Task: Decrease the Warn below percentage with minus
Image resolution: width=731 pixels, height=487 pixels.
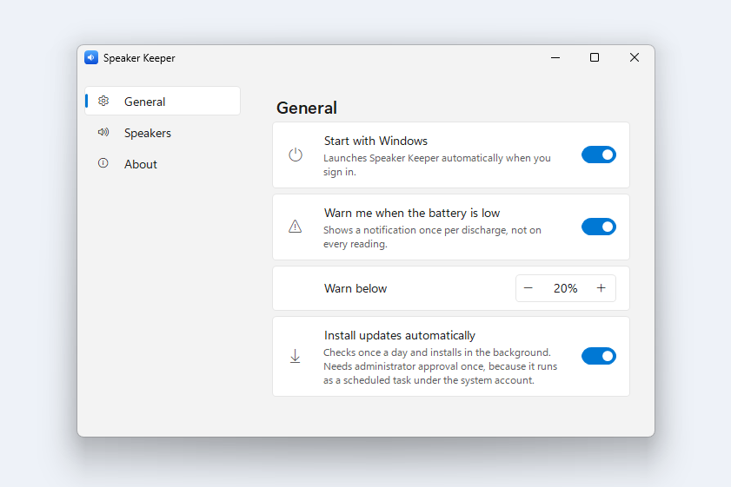Action: [x=528, y=288]
